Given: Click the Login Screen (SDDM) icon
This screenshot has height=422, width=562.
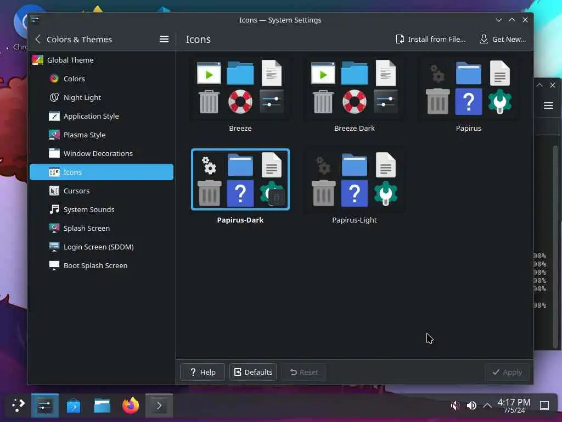Looking at the screenshot, I should click(x=54, y=247).
